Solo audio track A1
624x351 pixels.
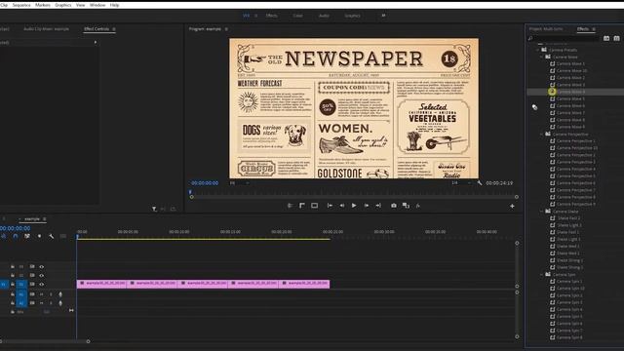(51, 294)
